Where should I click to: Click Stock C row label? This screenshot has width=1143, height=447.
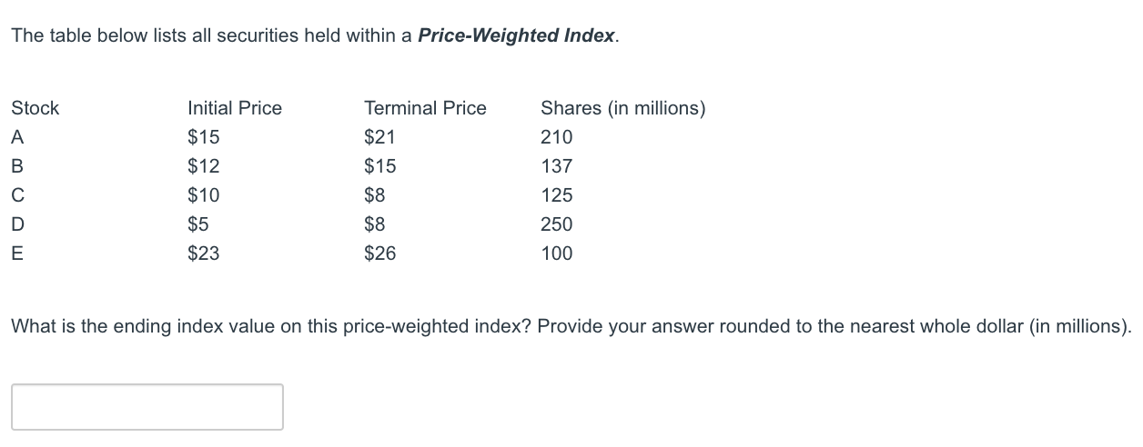point(17,195)
